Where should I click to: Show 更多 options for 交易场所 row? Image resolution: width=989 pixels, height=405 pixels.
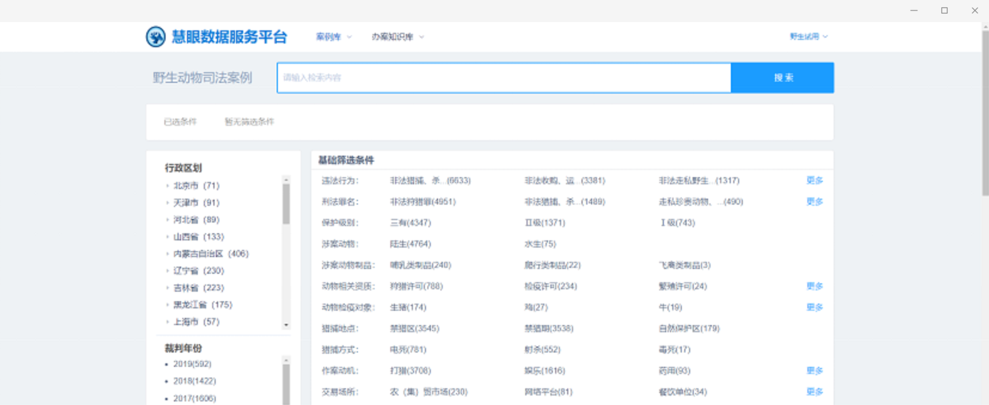pyautogui.click(x=815, y=392)
